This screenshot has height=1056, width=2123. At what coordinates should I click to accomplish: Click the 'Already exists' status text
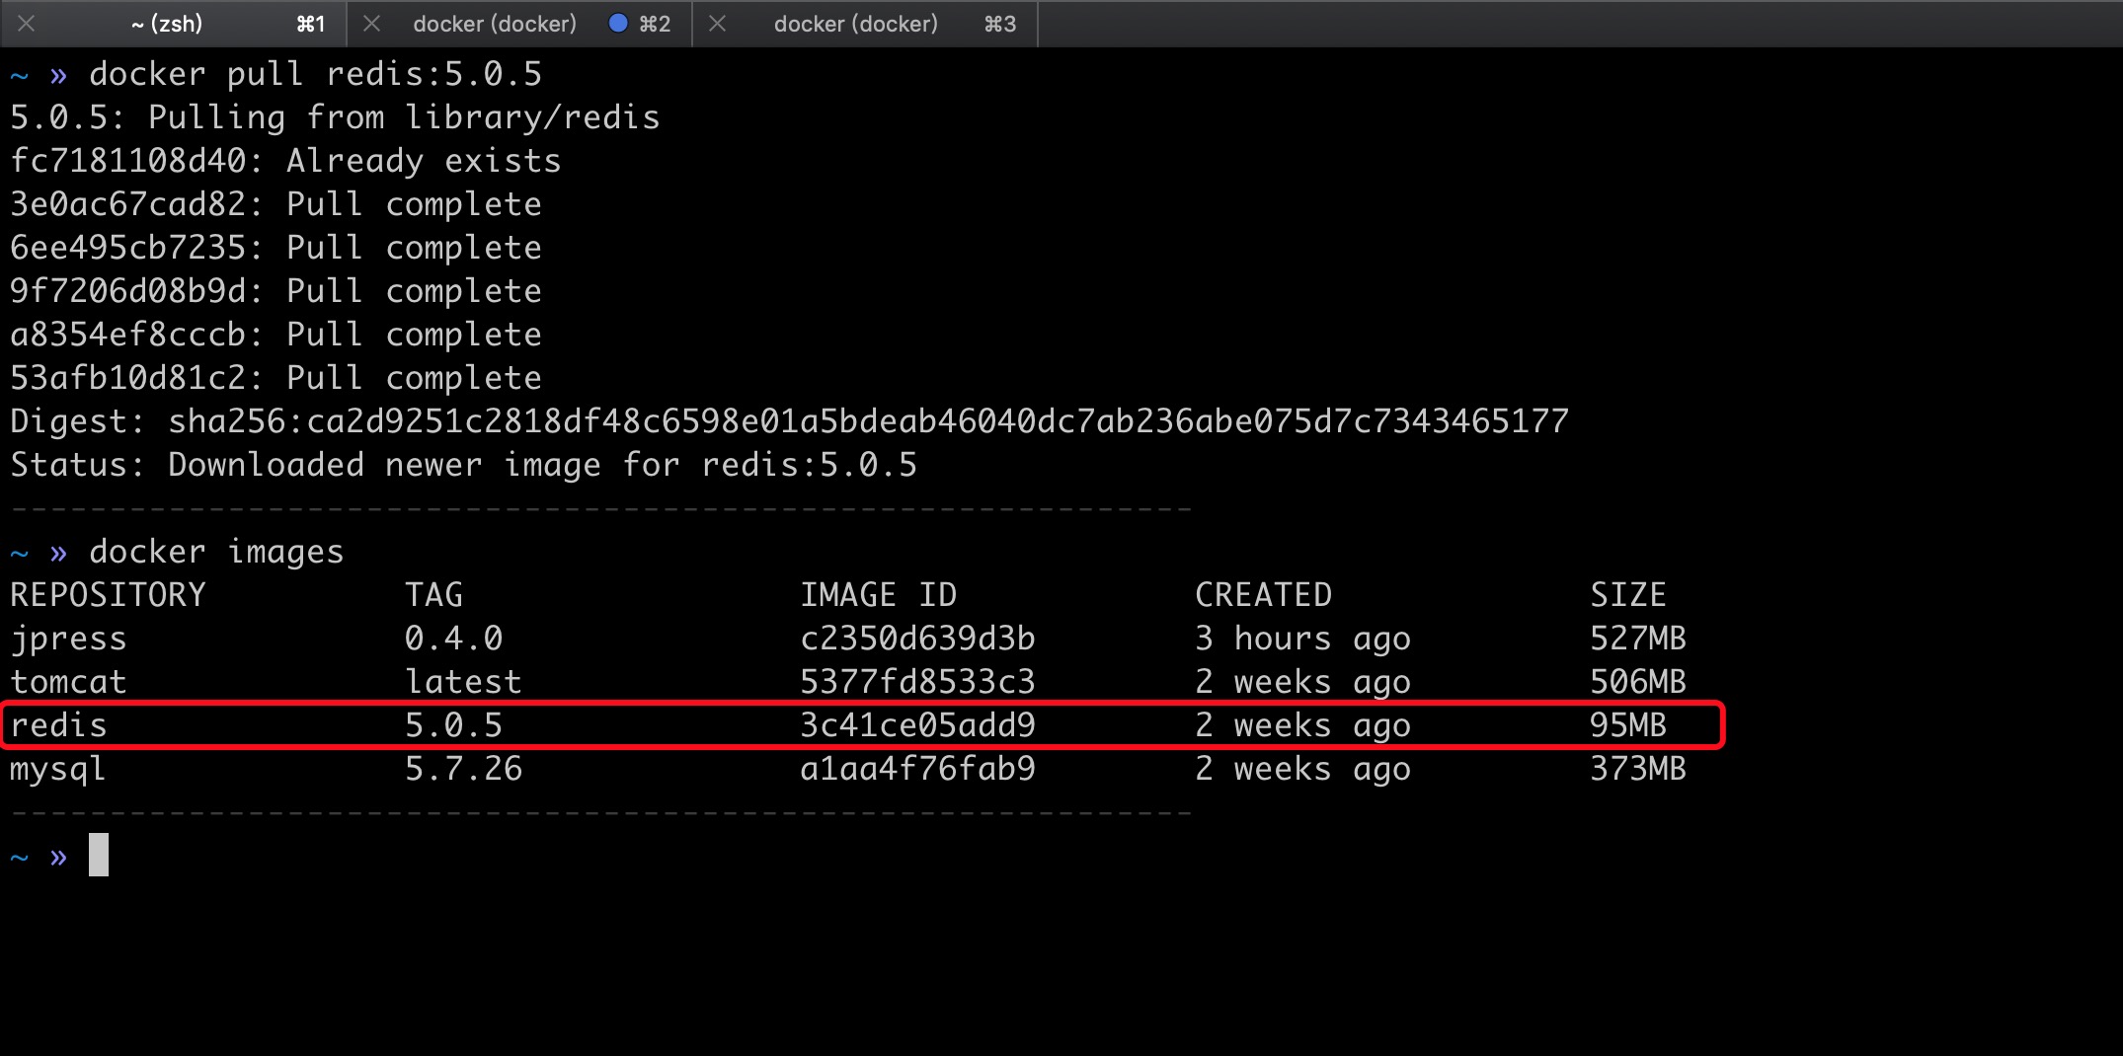point(424,161)
